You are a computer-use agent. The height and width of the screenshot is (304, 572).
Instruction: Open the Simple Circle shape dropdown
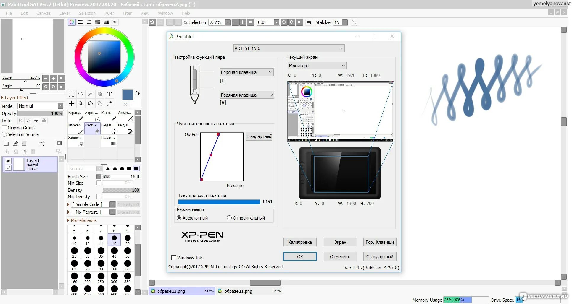click(x=112, y=204)
